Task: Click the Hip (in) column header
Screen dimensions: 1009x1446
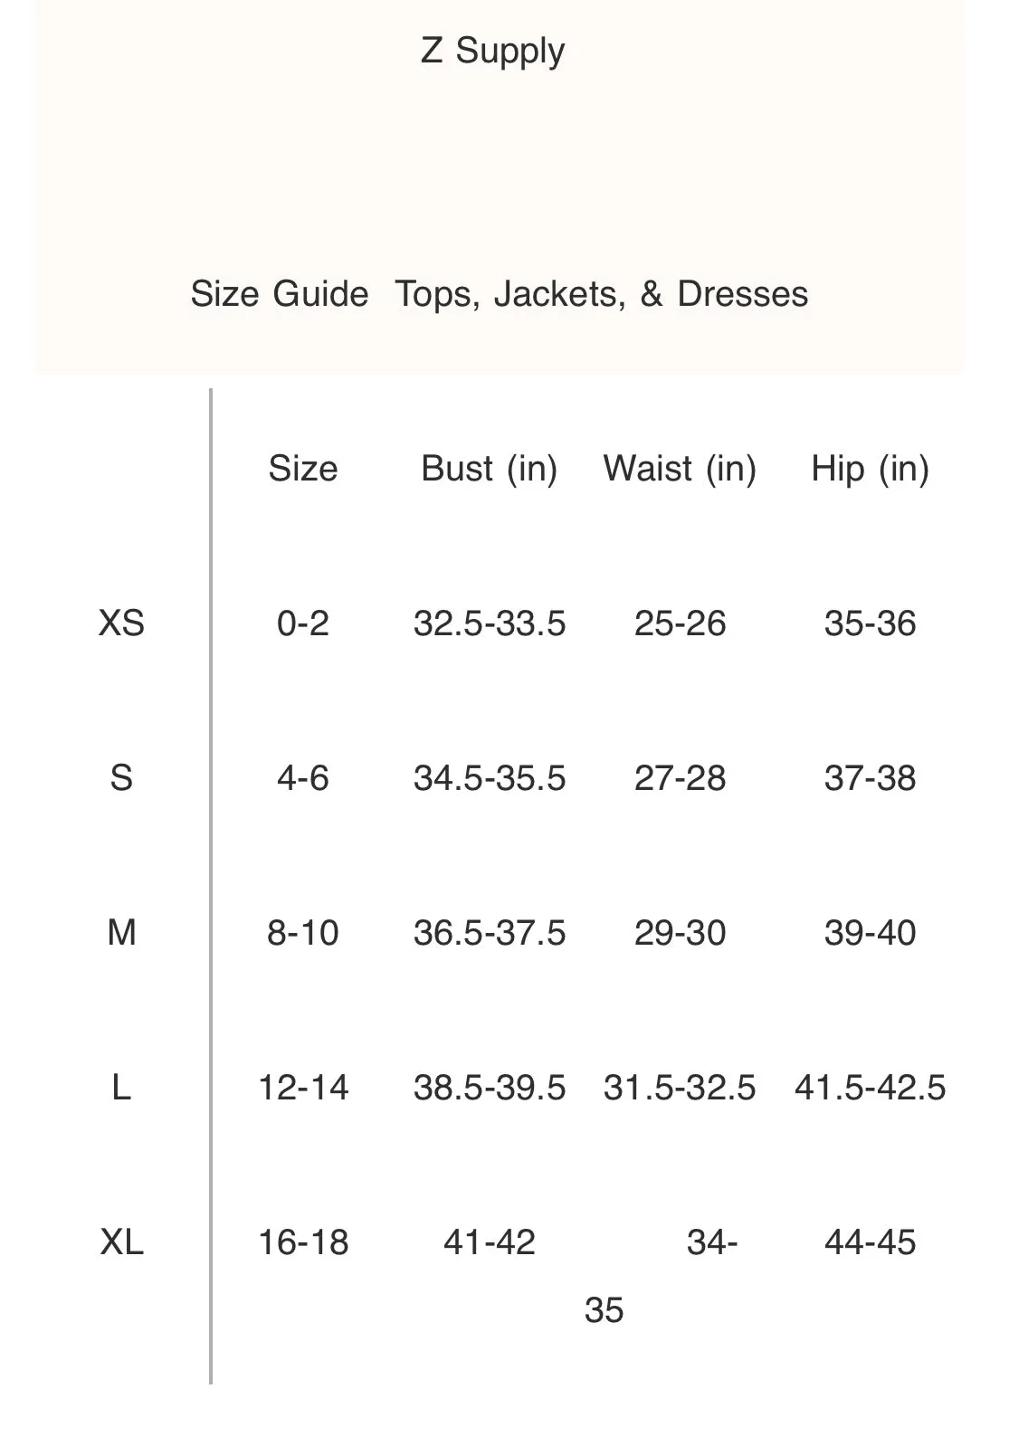Action: (x=871, y=470)
